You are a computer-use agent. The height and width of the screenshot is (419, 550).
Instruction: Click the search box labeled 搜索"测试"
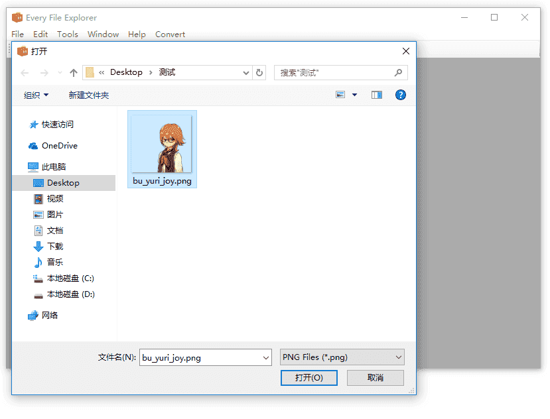pyautogui.click(x=340, y=72)
